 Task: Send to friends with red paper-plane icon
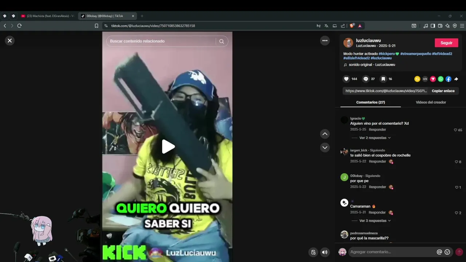433,79
